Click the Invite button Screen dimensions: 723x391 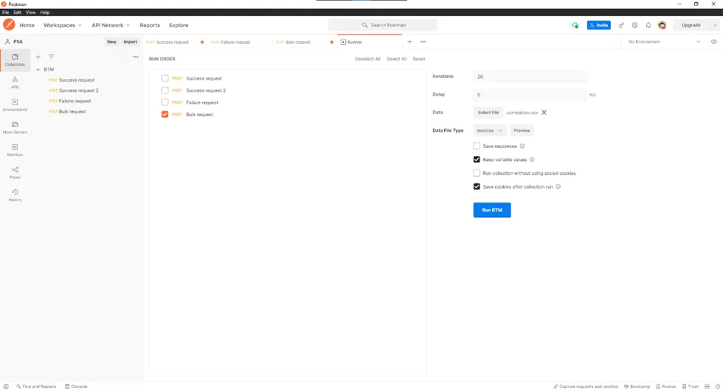(599, 25)
